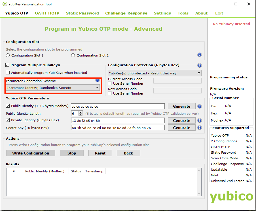The height and width of the screenshot is (211, 256).
Task: Click Results scrollbar up arrow
Action: [199, 171]
